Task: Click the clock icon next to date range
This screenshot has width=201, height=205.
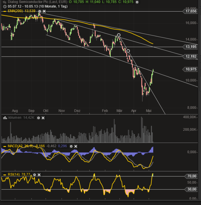Action: [x=5, y=7]
